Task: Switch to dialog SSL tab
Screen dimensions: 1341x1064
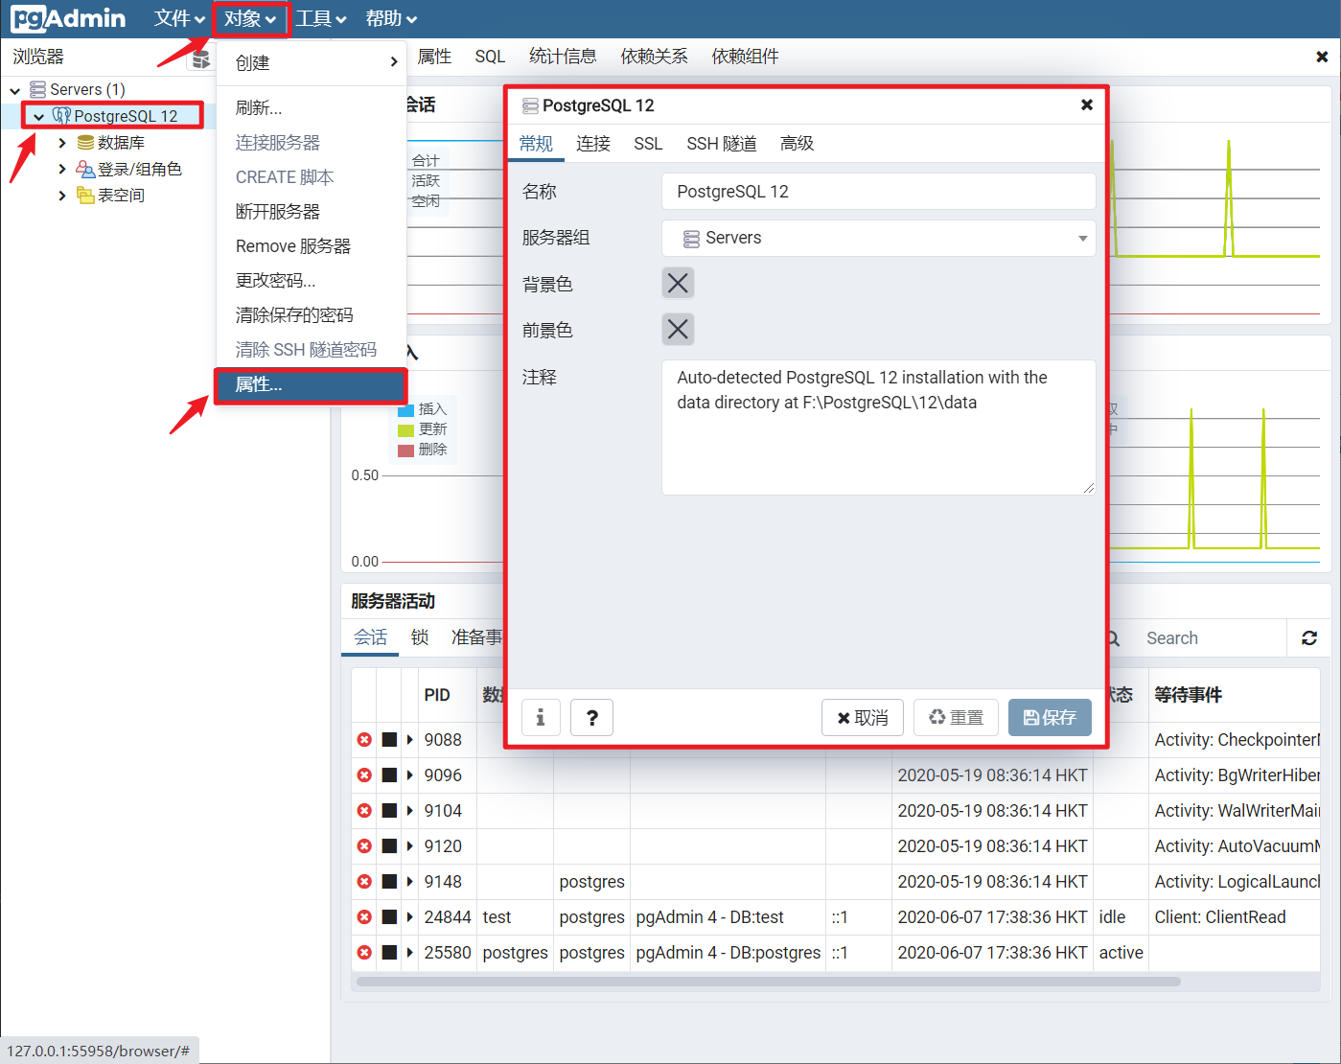Action: [648, 144]
